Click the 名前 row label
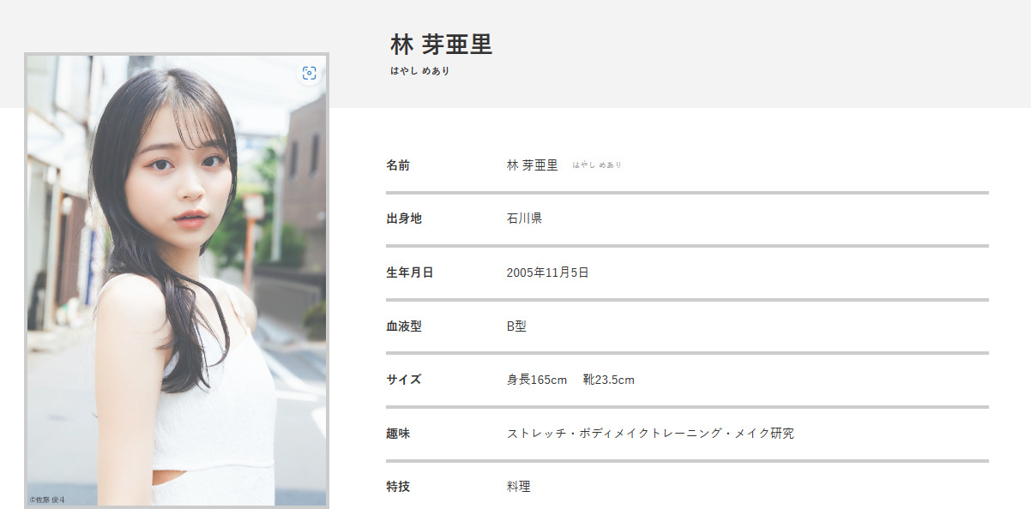 tap(398, 165)
